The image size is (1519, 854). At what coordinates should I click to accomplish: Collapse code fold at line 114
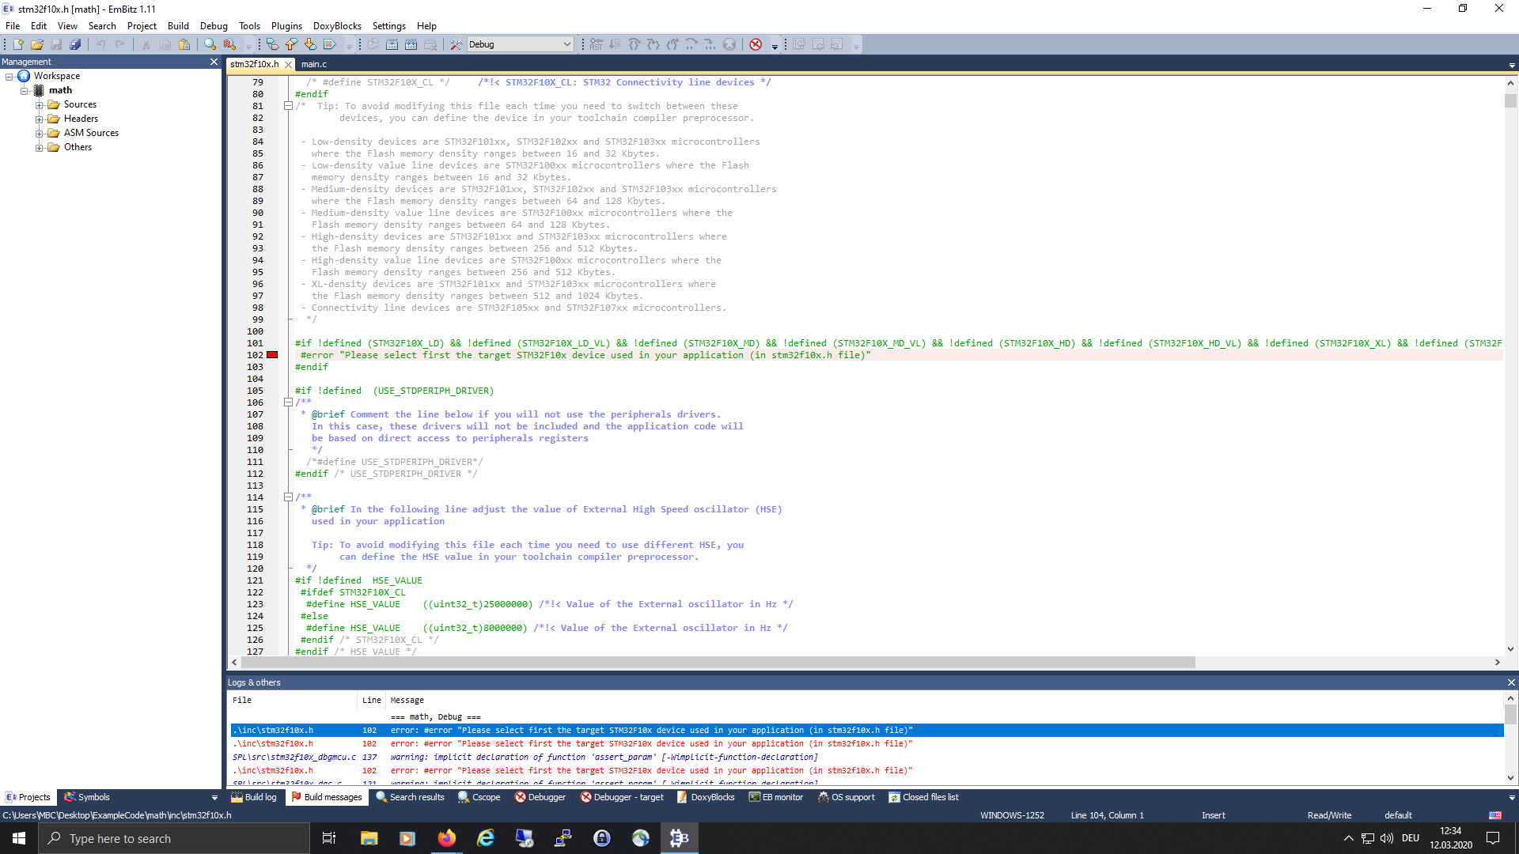click(x=288, y=497)
